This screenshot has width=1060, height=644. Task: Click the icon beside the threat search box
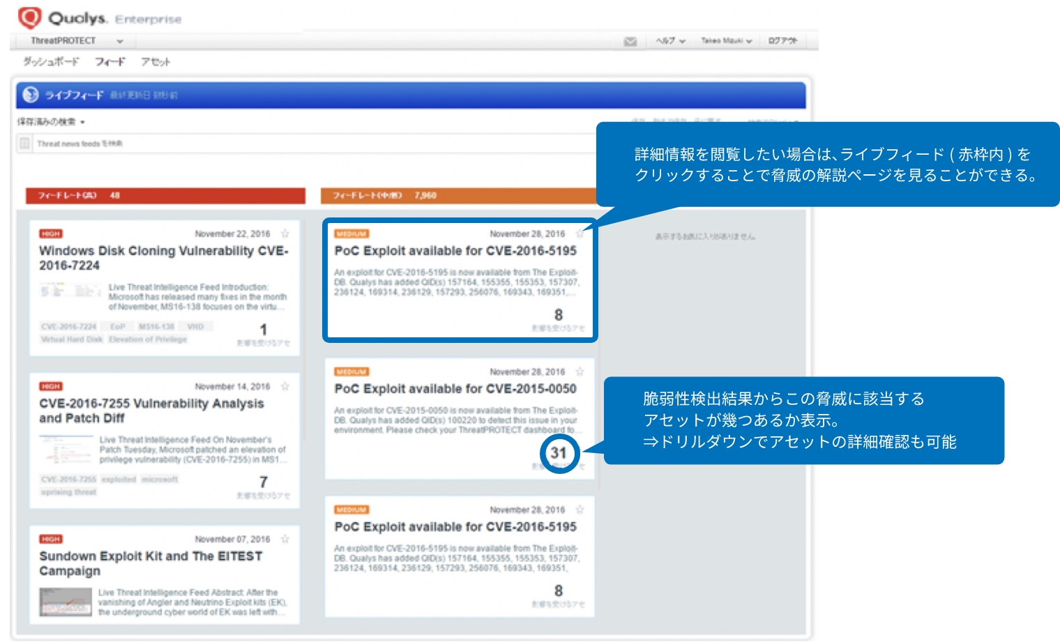(x=24, y=144)
